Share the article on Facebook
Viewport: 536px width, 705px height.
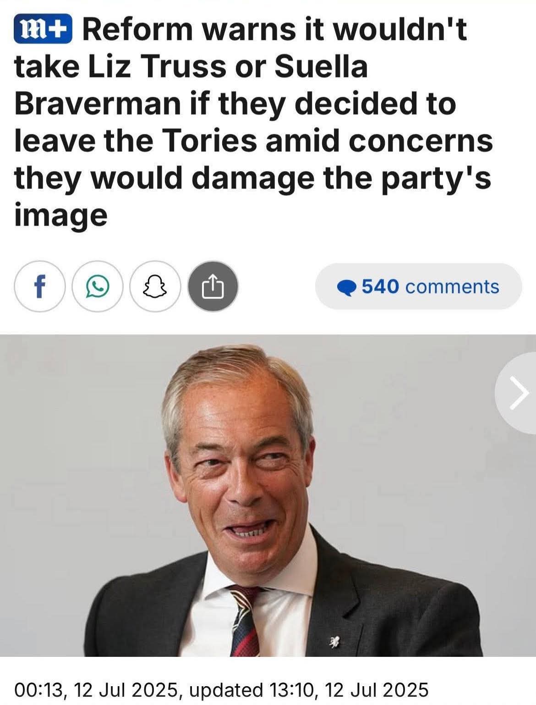pos(40,287)
